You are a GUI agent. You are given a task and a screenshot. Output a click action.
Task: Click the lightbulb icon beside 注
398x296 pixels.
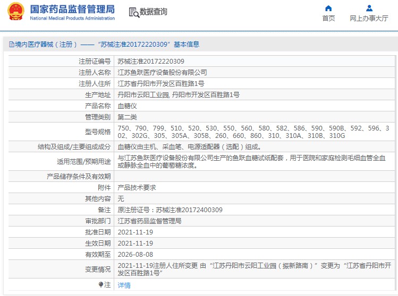pos(101,285)
